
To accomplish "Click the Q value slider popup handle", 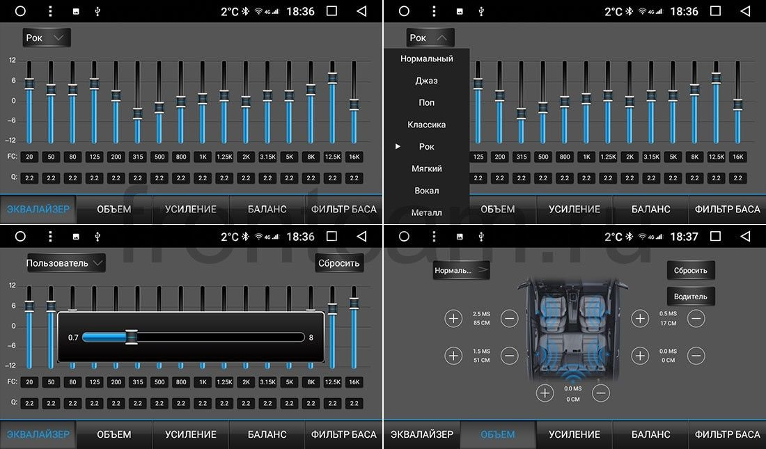I will [x=132, y=337].
